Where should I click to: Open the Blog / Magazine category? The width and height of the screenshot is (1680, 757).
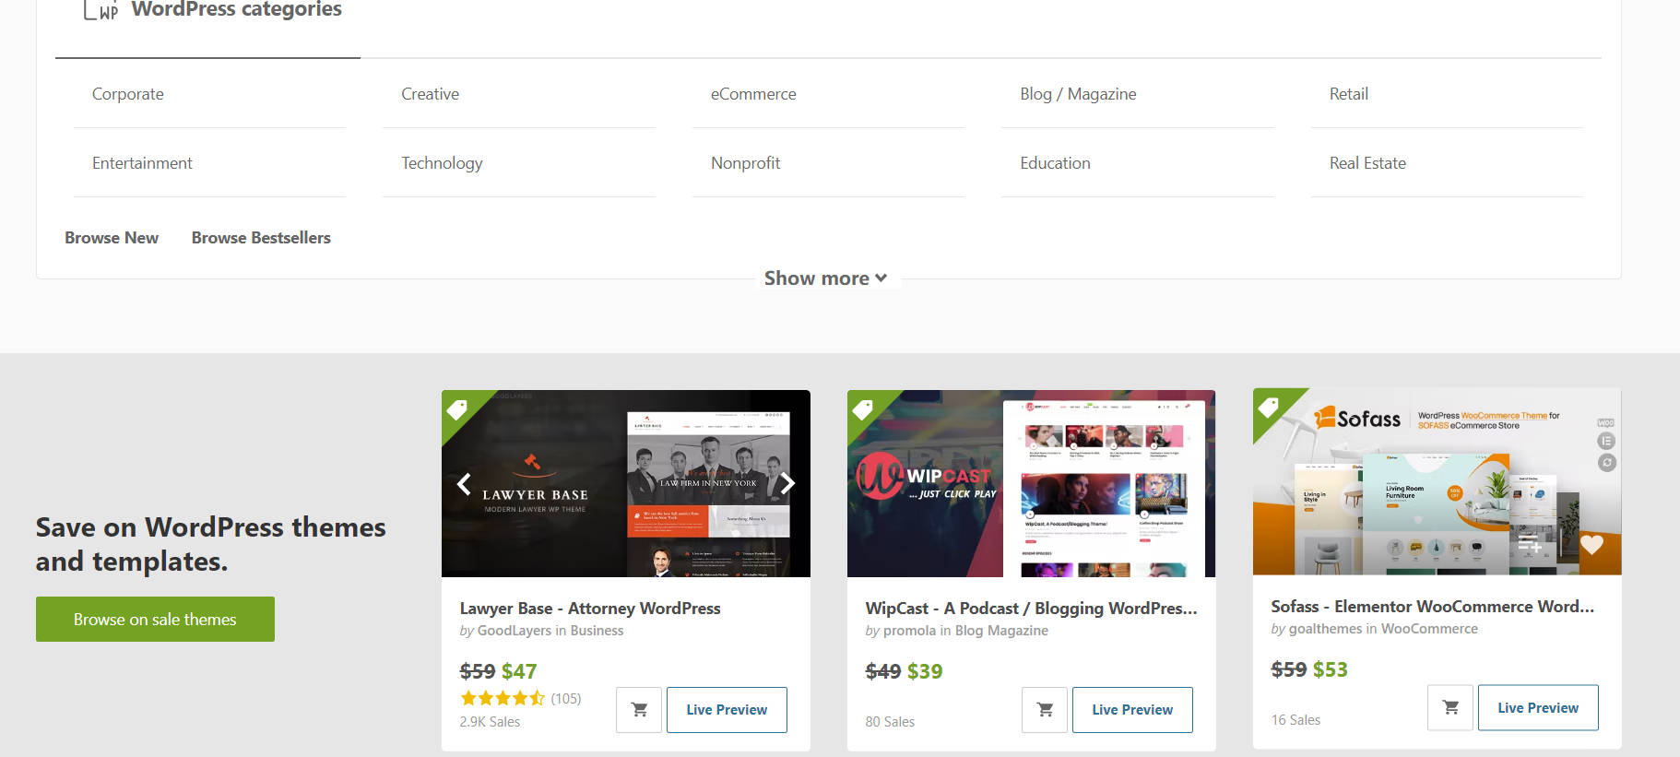(1078, 94)
